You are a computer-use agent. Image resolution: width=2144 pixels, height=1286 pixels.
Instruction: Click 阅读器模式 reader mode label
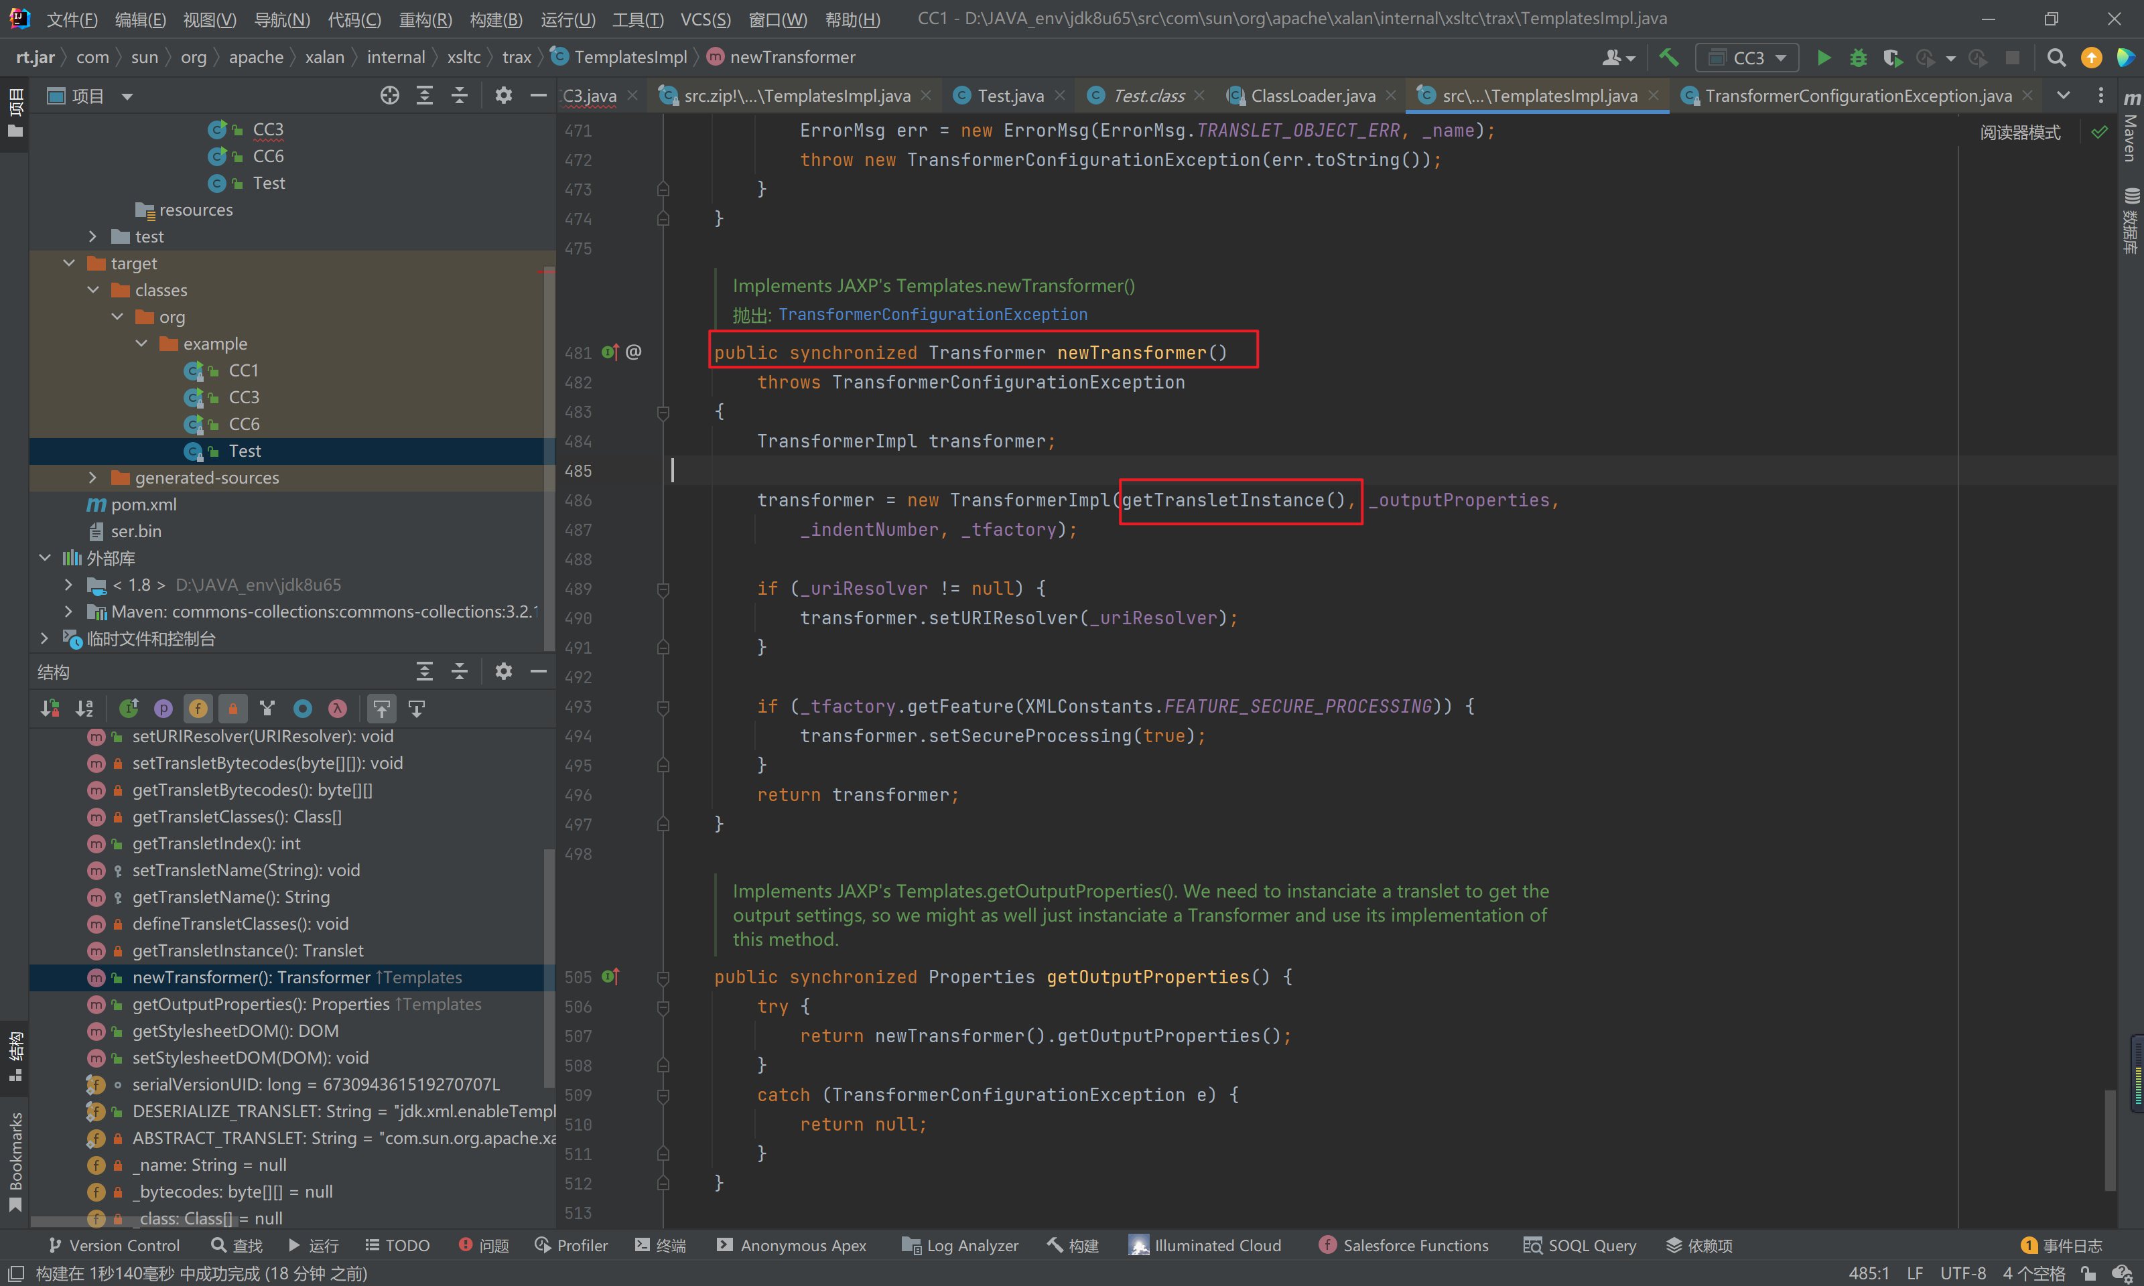[x=2020, y=133]
